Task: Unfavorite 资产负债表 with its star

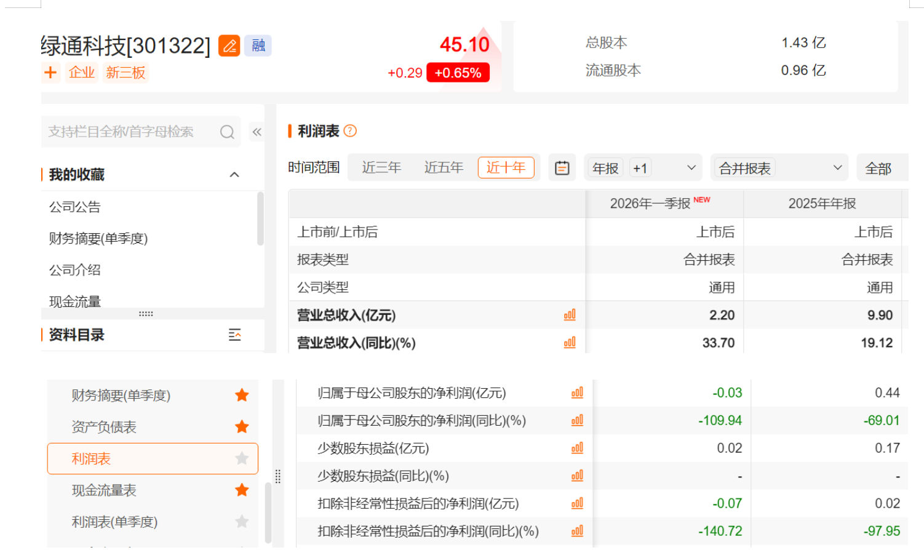Action: pyautogui.click(x=242, y=426)
